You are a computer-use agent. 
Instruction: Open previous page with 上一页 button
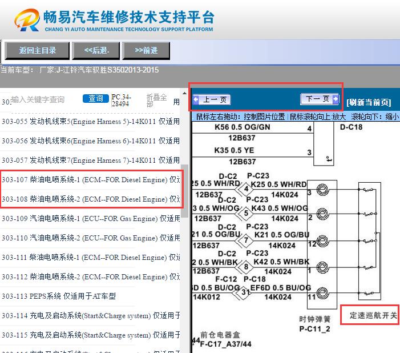(x=212, y=99)
